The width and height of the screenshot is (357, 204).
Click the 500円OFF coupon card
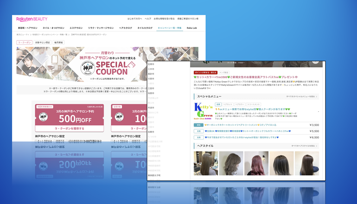(x=70, y=118)
